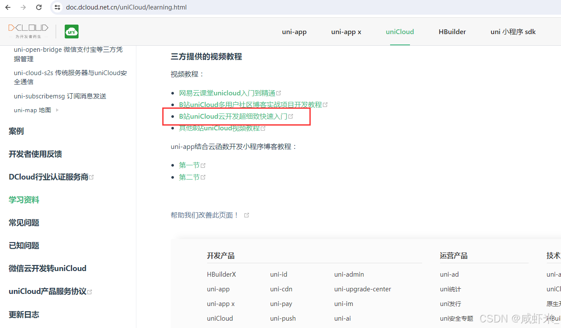
Task: Select the 学习资料 sidebar section
Action: click(24, 200)
